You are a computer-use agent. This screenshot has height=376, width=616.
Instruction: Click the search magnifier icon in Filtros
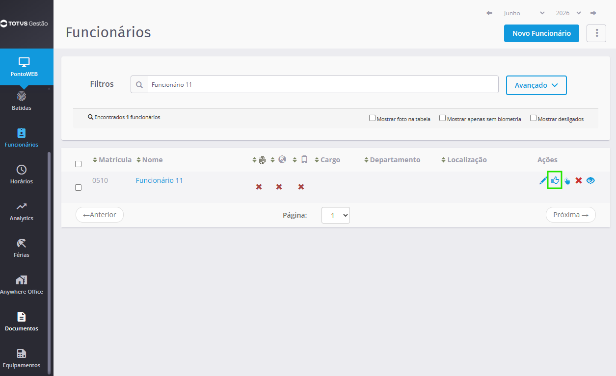(139, 85)
